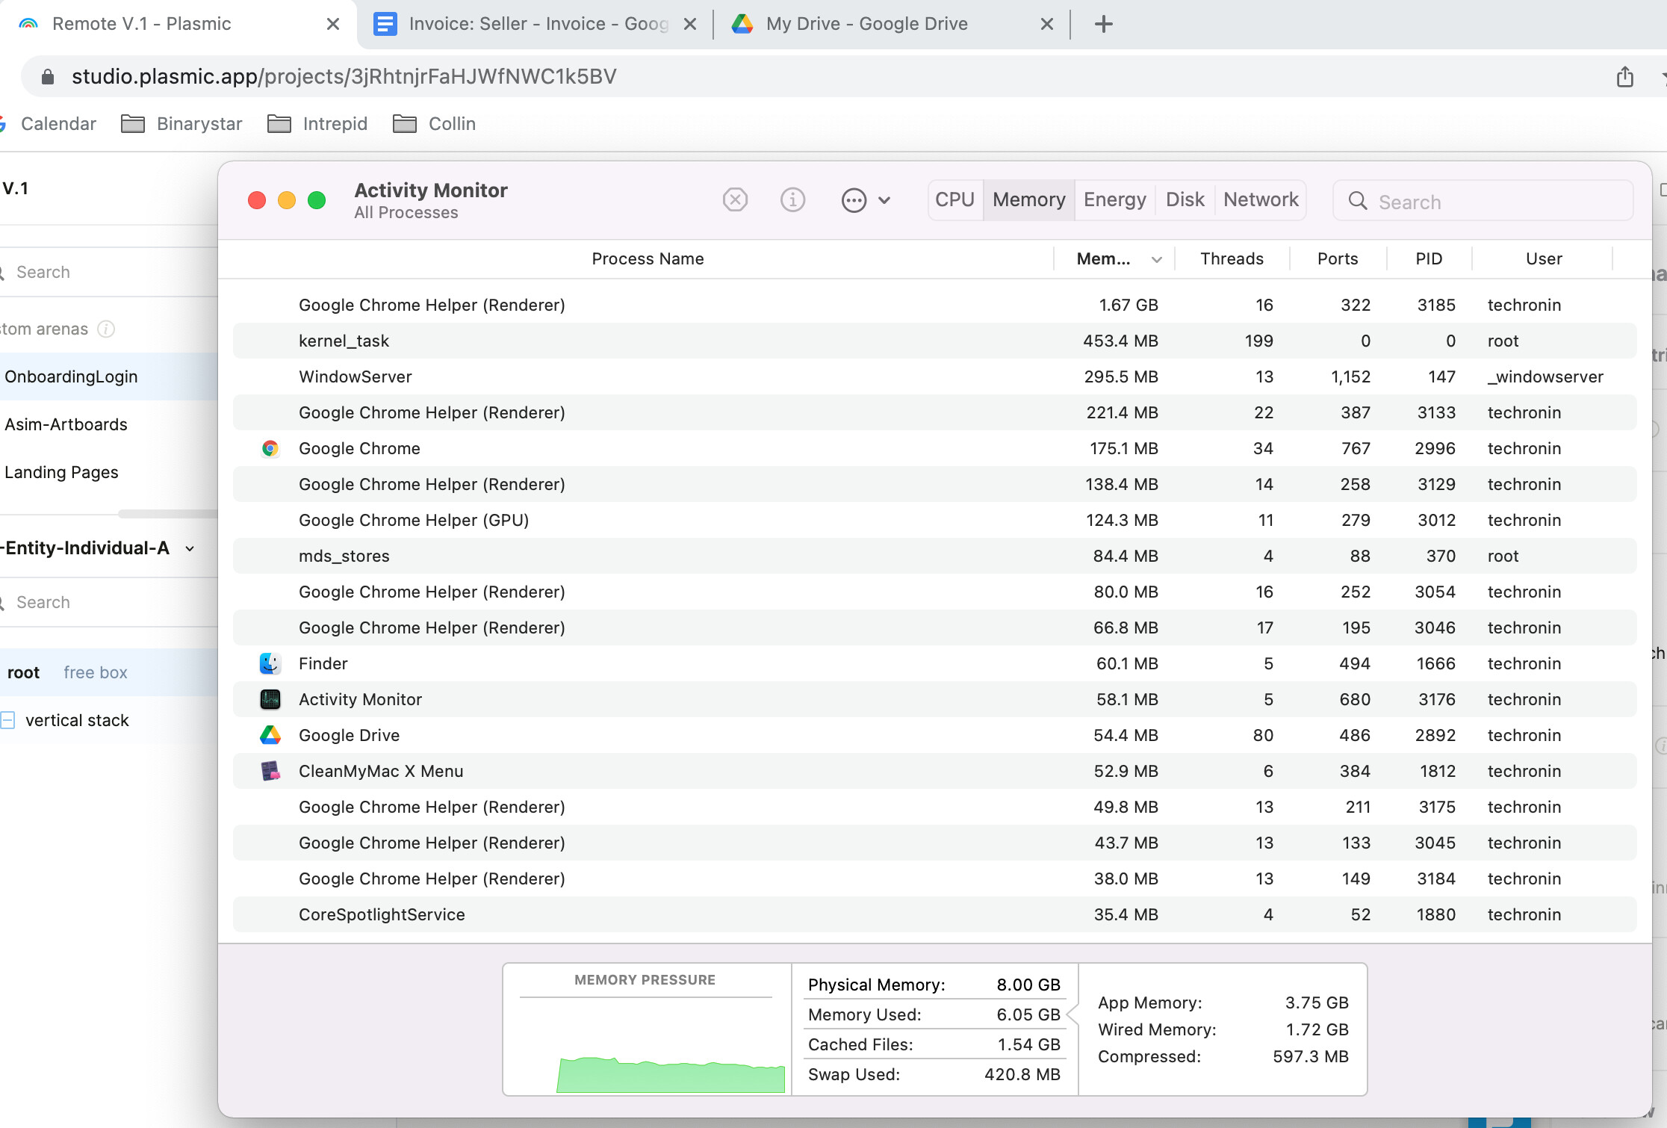Select Chrome Helper Renderer with PID 3133

(x=934, y=412)
